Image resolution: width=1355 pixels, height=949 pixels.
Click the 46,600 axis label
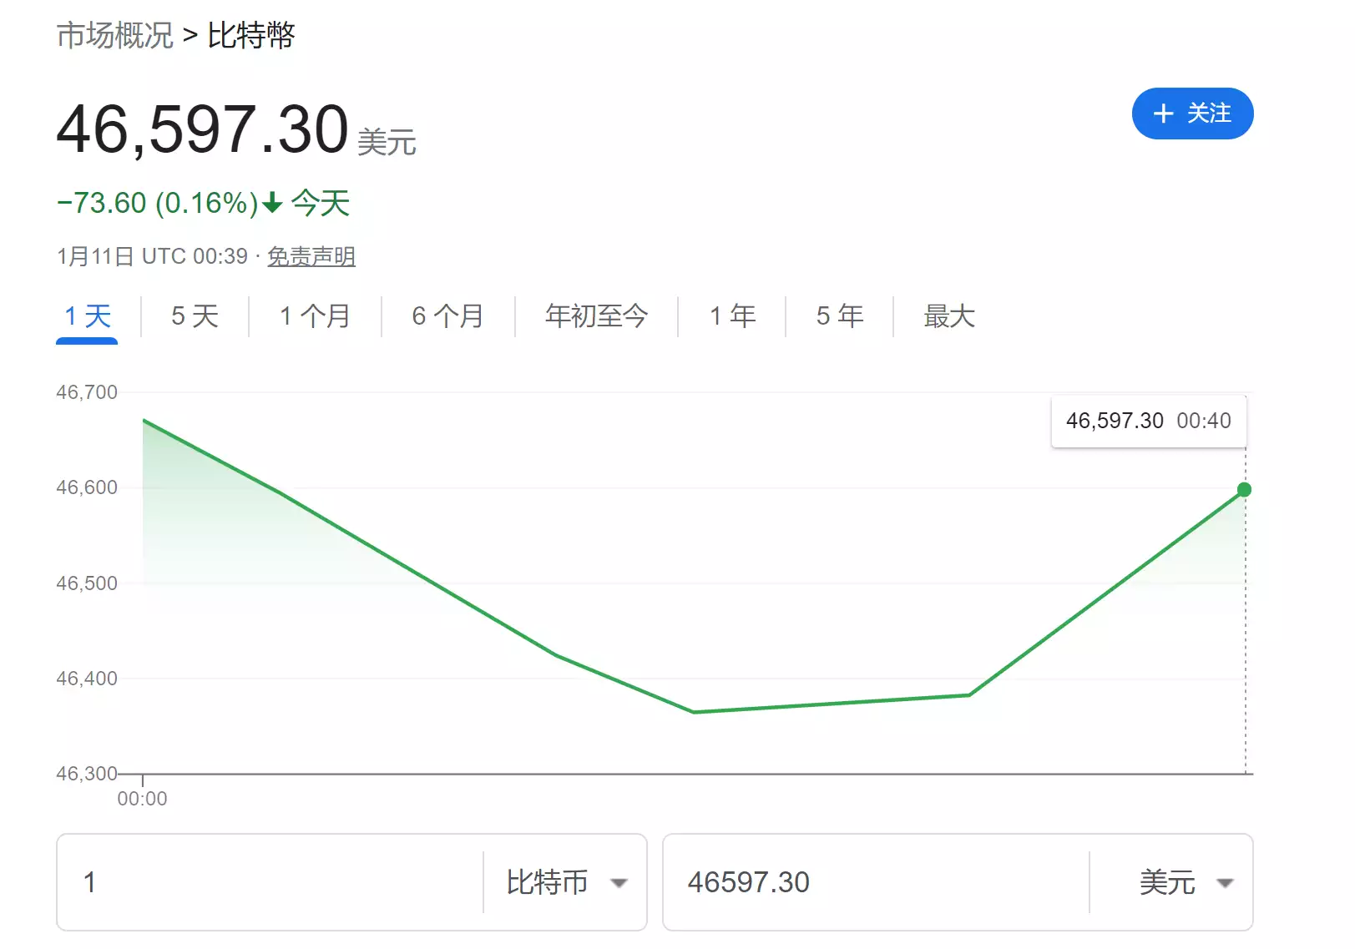[x=87, y=487]
